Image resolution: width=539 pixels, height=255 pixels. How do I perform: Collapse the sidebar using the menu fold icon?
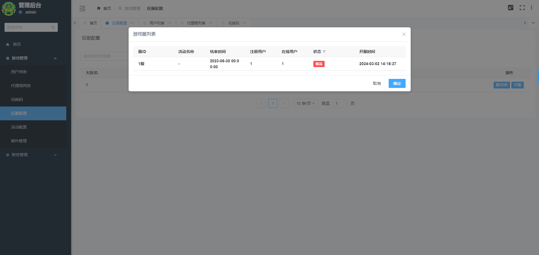point(82,8)
